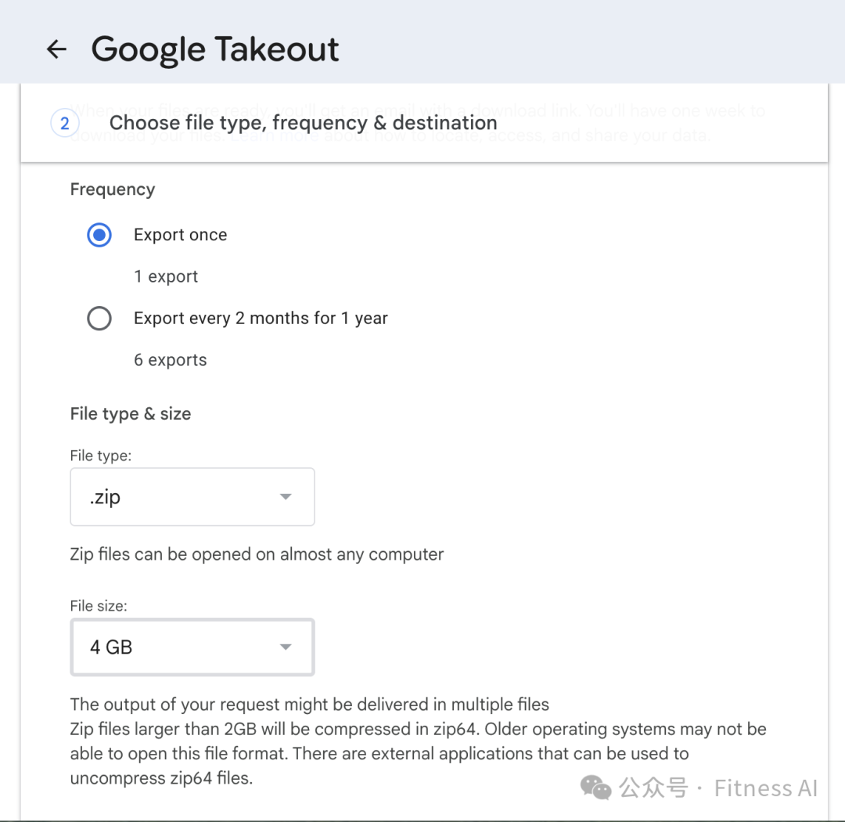The height and width of the screenshot is (822, 845).
Task: Click the "Zip files can be opened" hint text
Action: (x=257, y=555)
